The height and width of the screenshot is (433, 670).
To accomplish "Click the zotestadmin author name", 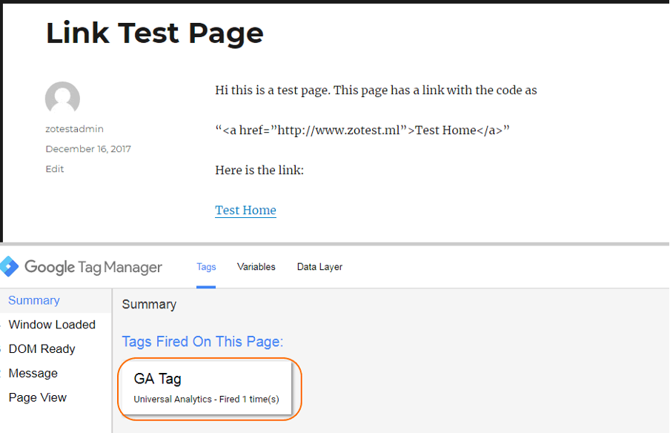I will 74,129.
